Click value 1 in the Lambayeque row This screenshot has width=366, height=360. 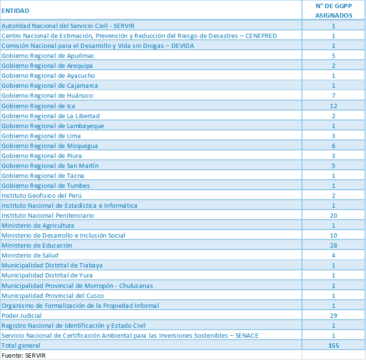pyautogui.click(x=334, y=126)
